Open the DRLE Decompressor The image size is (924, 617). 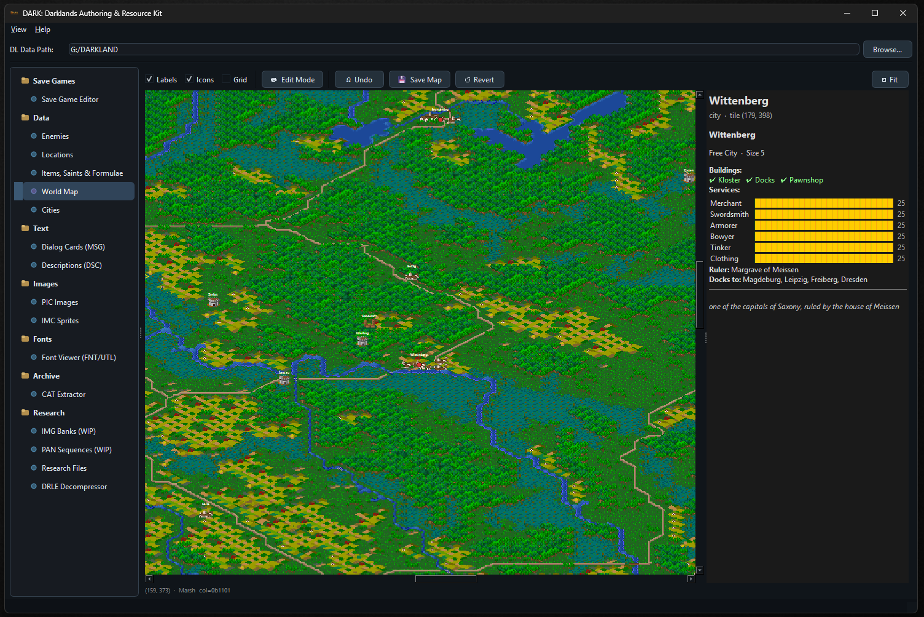[x=74, y=486]
